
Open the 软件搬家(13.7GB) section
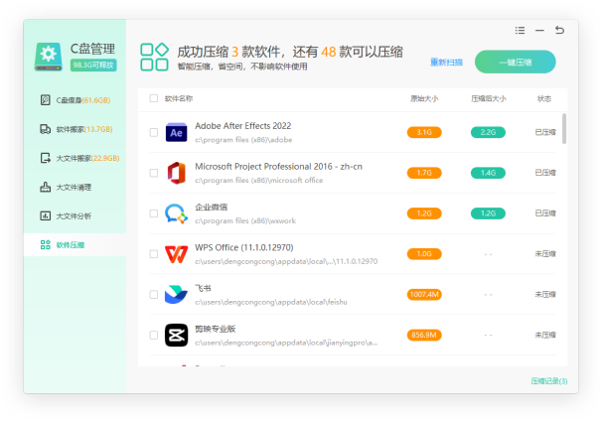pyautogui.click(x=75, y=129)
